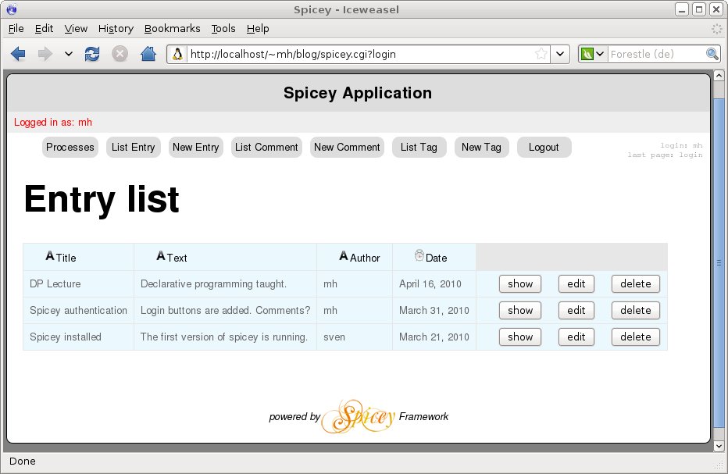Open the History menu
Image resolution: width=728 pixels, height=474 pixels.
(x=116, y=29)
